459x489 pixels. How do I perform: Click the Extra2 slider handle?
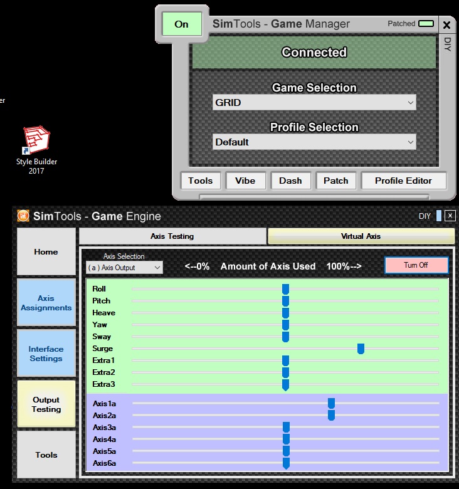click(286, 372)
